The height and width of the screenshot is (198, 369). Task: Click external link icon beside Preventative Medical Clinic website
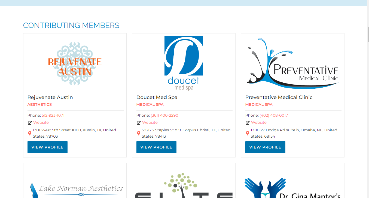248,123
